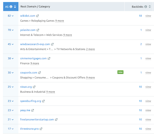The height and width of the screenshot is (136, 154).
Task: Click the Backlinks column info icon
Action: tap(146, 7)
